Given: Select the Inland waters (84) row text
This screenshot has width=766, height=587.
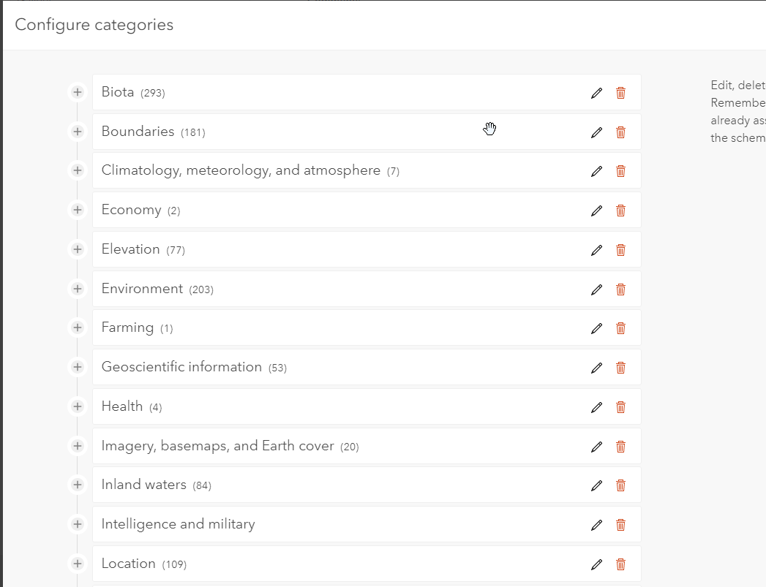Looking at the screenshot, I should tap(157, 485).
